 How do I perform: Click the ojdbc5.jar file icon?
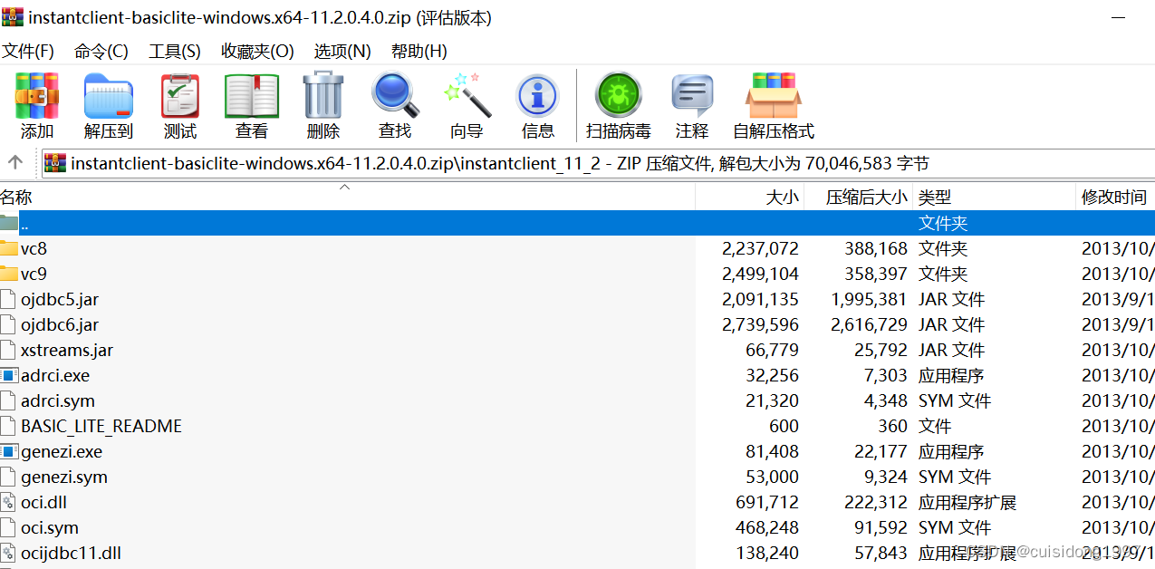coord(9,299)
